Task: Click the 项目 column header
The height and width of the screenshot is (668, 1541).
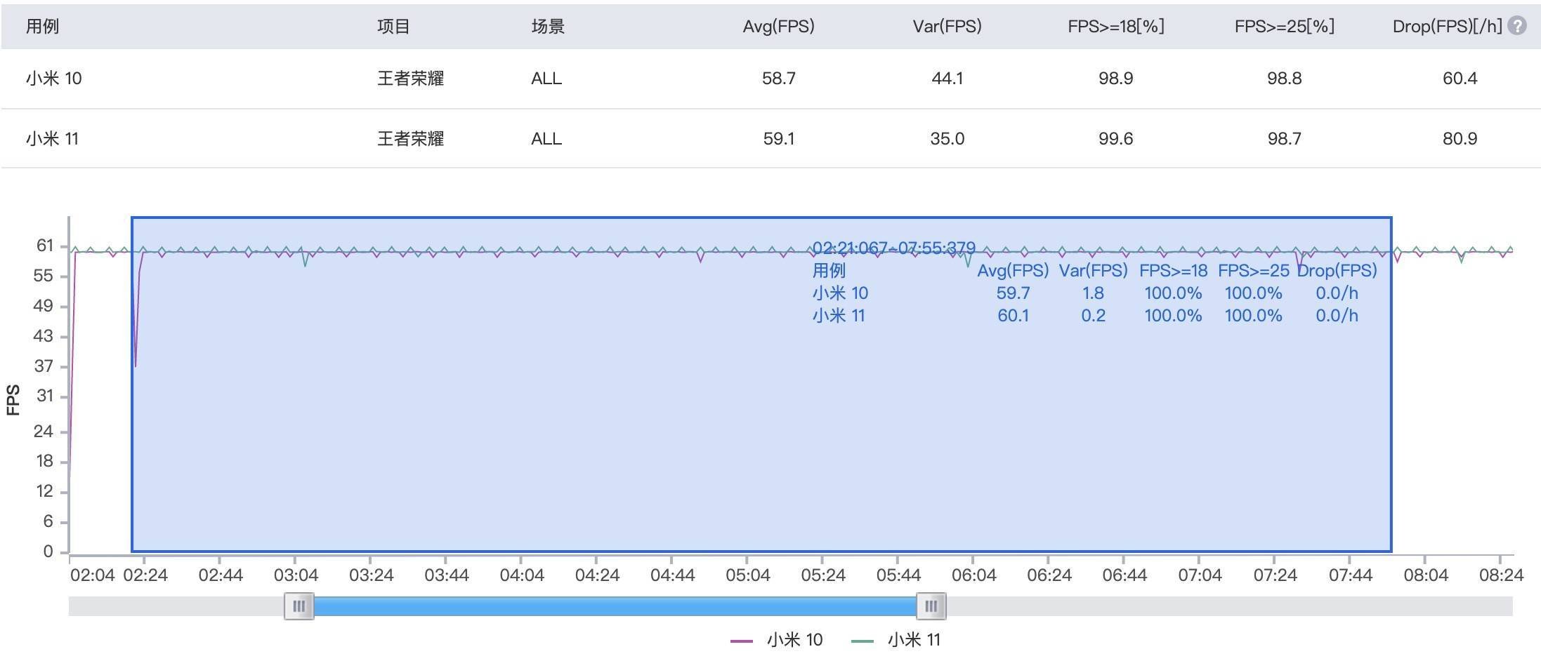Action: coord(393,26)
